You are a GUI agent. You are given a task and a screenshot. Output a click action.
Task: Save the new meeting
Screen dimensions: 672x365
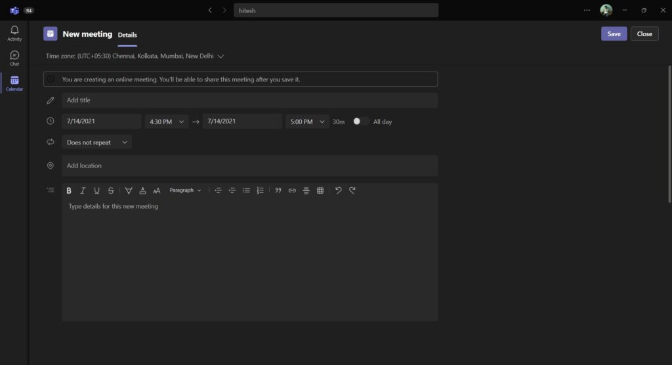click(x=614, y=34)
